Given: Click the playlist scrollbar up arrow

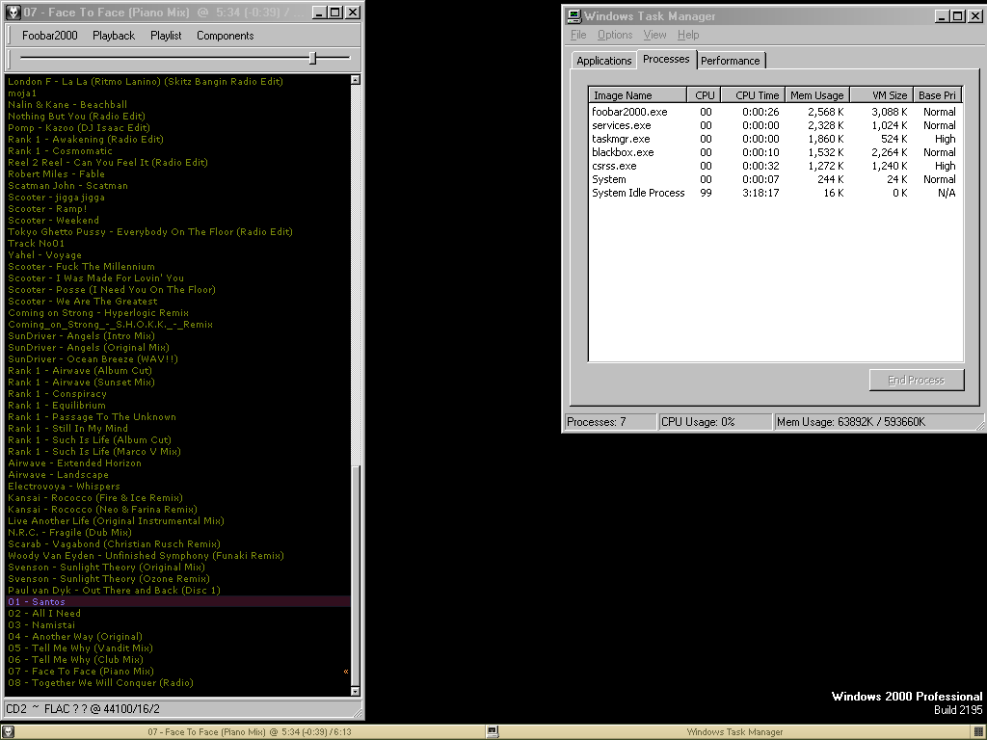Looking at the screenshot, I should pos(355,80).
